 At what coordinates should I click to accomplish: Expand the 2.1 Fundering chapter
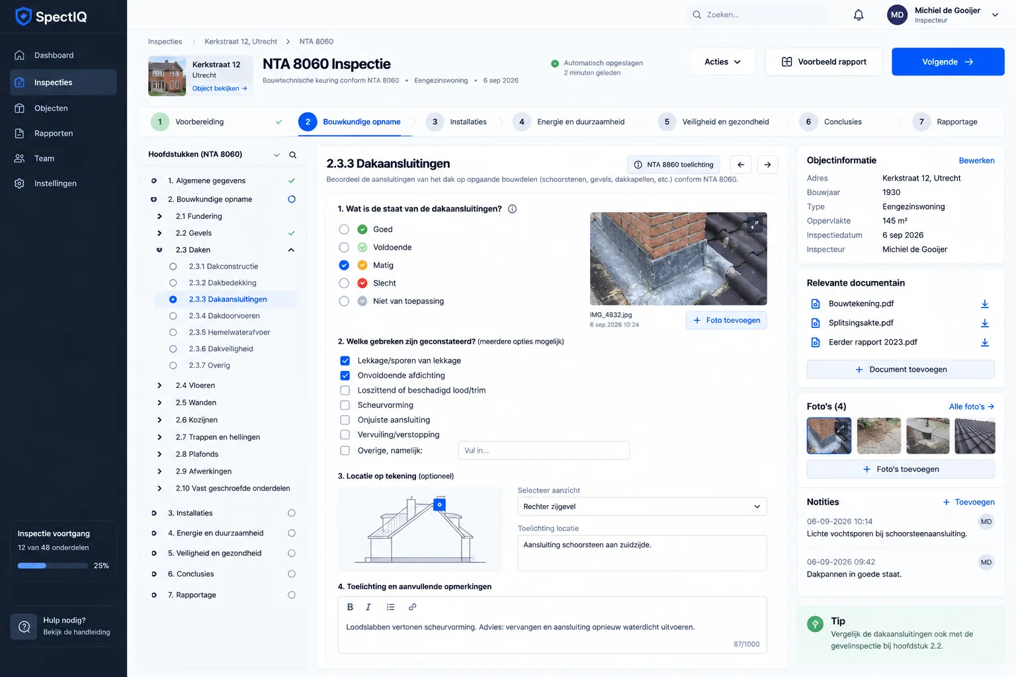pyautogui.click(x=159, y=216)
